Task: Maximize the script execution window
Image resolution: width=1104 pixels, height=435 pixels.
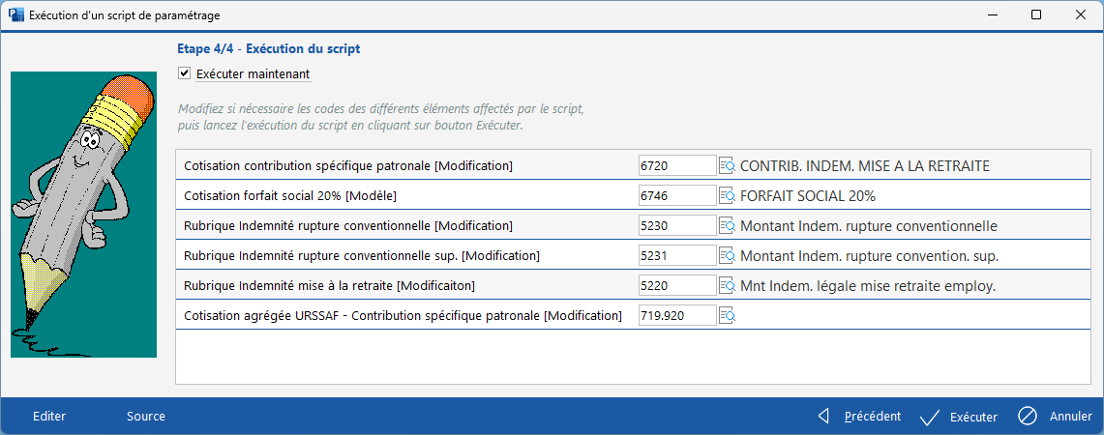Action: tap(1036, 14)
